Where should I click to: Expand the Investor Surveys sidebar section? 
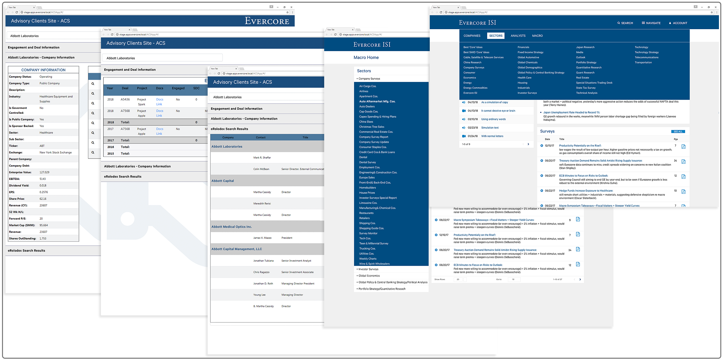[368, 269]
